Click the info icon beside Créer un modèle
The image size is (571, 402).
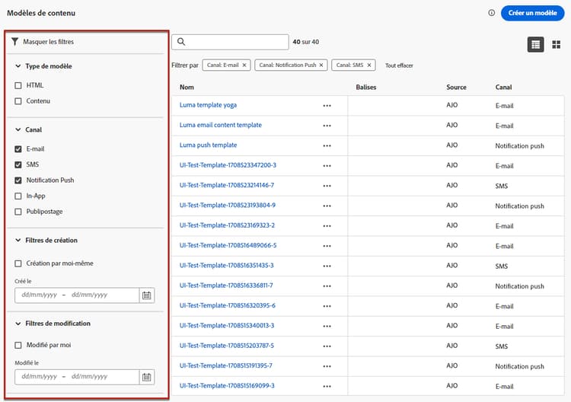pos(491,13)
